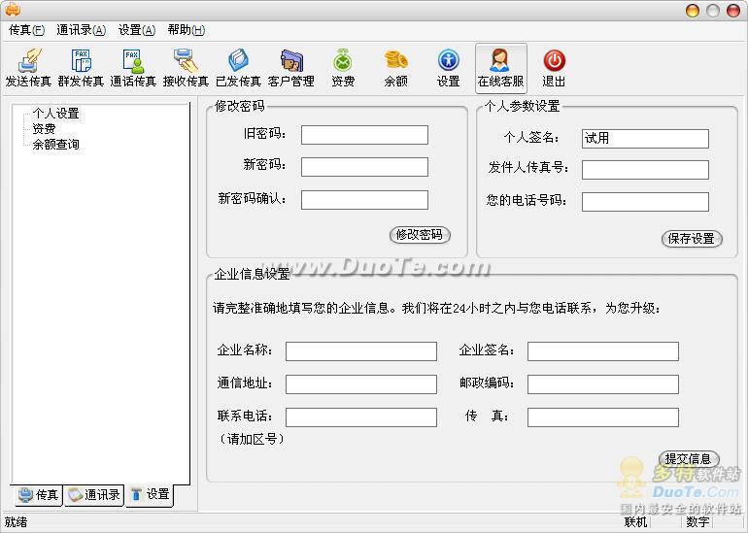Screen dimensions: 748x533
Task: Select the 通话传真 call fax icon
Action: point(133,68)
